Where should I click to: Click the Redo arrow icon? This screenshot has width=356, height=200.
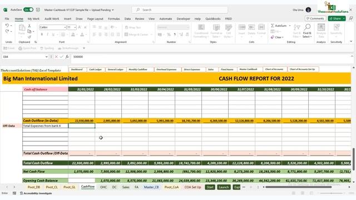click(x=7, y=31)
